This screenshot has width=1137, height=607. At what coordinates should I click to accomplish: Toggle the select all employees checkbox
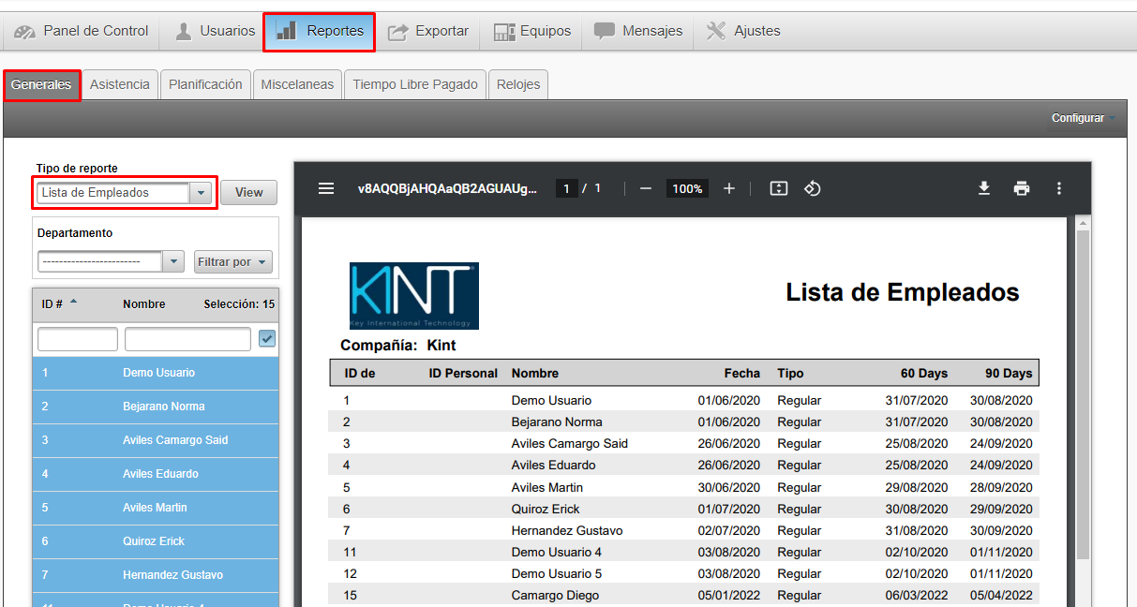point(267,339)
